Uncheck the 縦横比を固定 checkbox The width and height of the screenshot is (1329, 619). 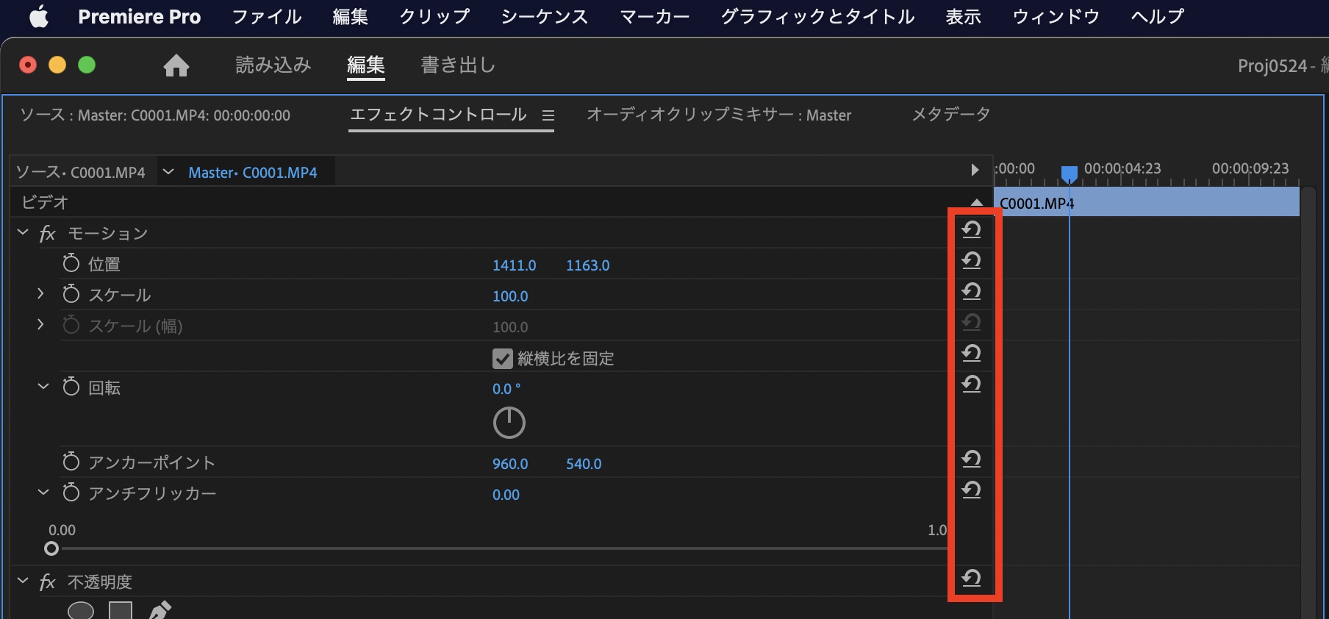503,359
